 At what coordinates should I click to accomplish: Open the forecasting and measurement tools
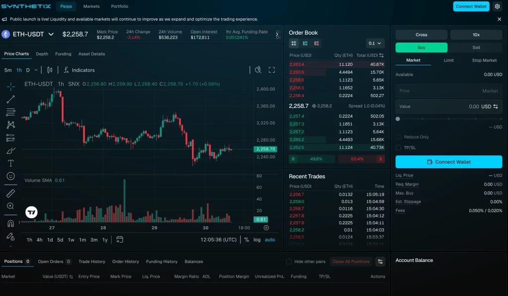coord(11,138)
